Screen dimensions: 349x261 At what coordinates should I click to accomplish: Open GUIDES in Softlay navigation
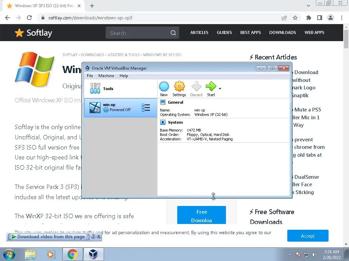click(224, 32)
